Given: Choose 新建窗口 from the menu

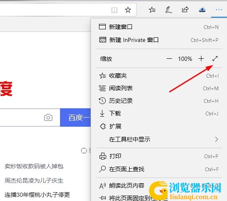Looking at the screenshot, I should [159, 27].
